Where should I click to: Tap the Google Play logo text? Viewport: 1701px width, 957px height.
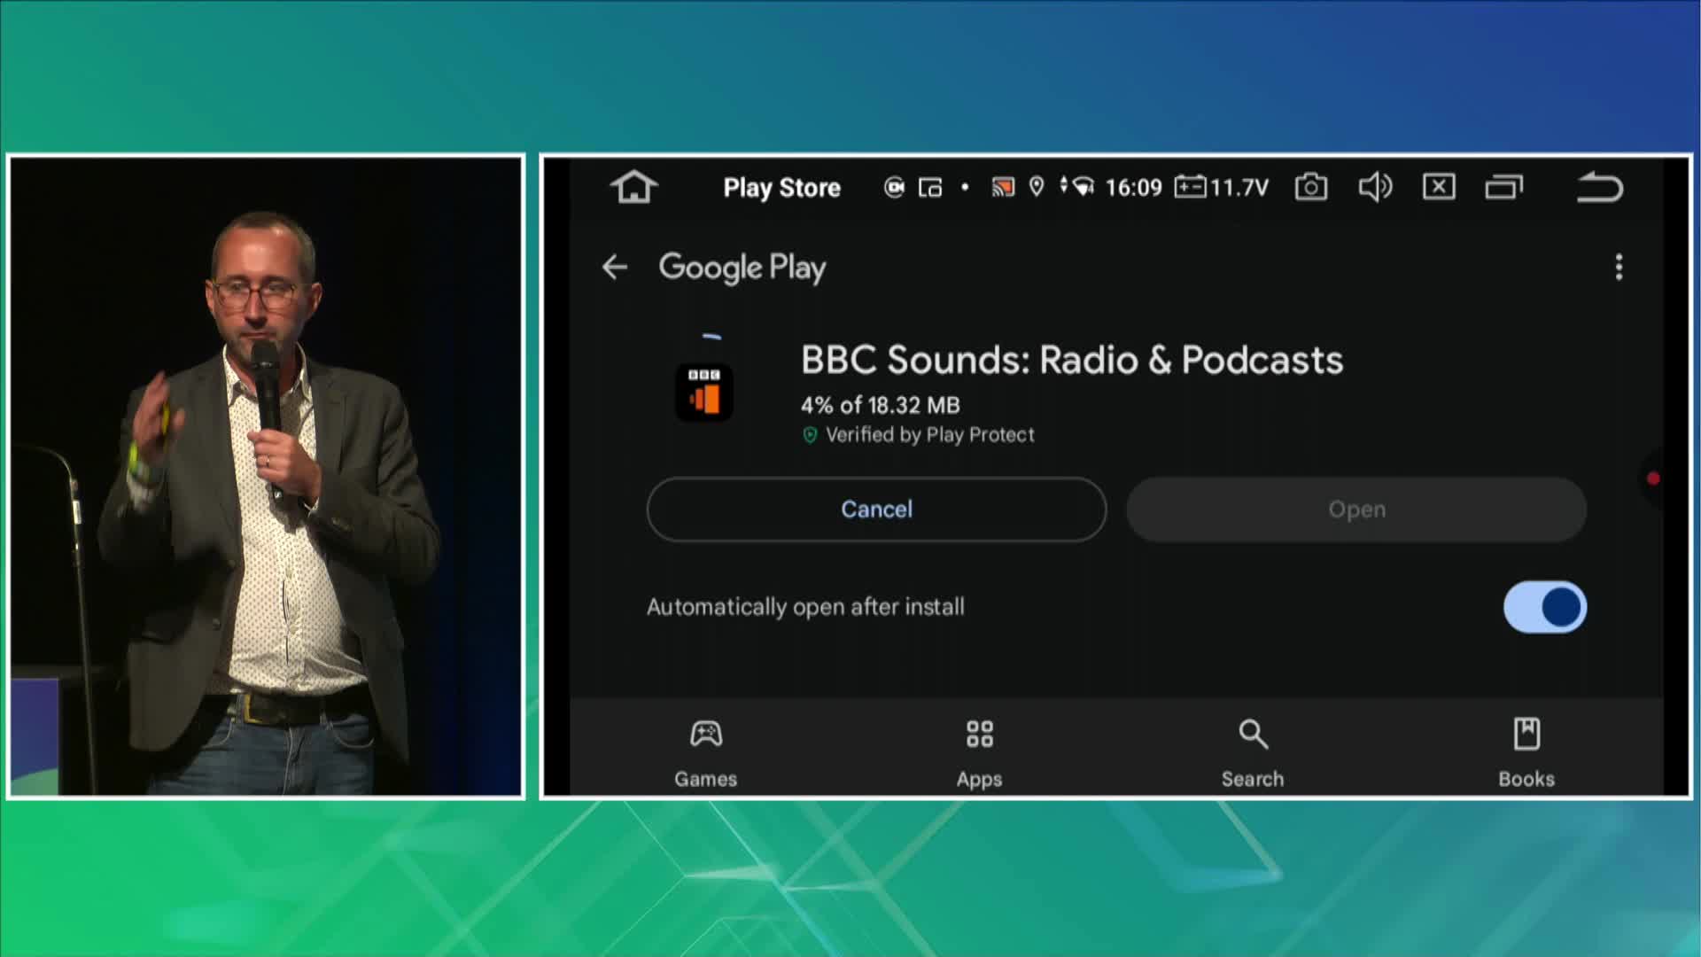pyautogui.click(x=742, y=268)
